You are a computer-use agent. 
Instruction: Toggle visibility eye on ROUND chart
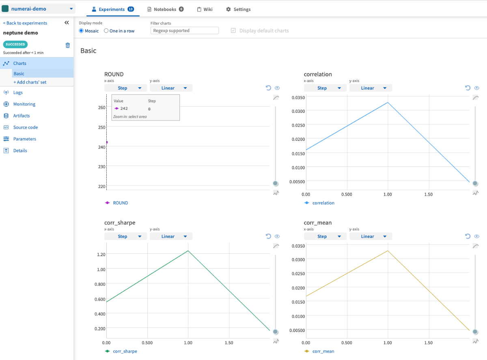277,88
